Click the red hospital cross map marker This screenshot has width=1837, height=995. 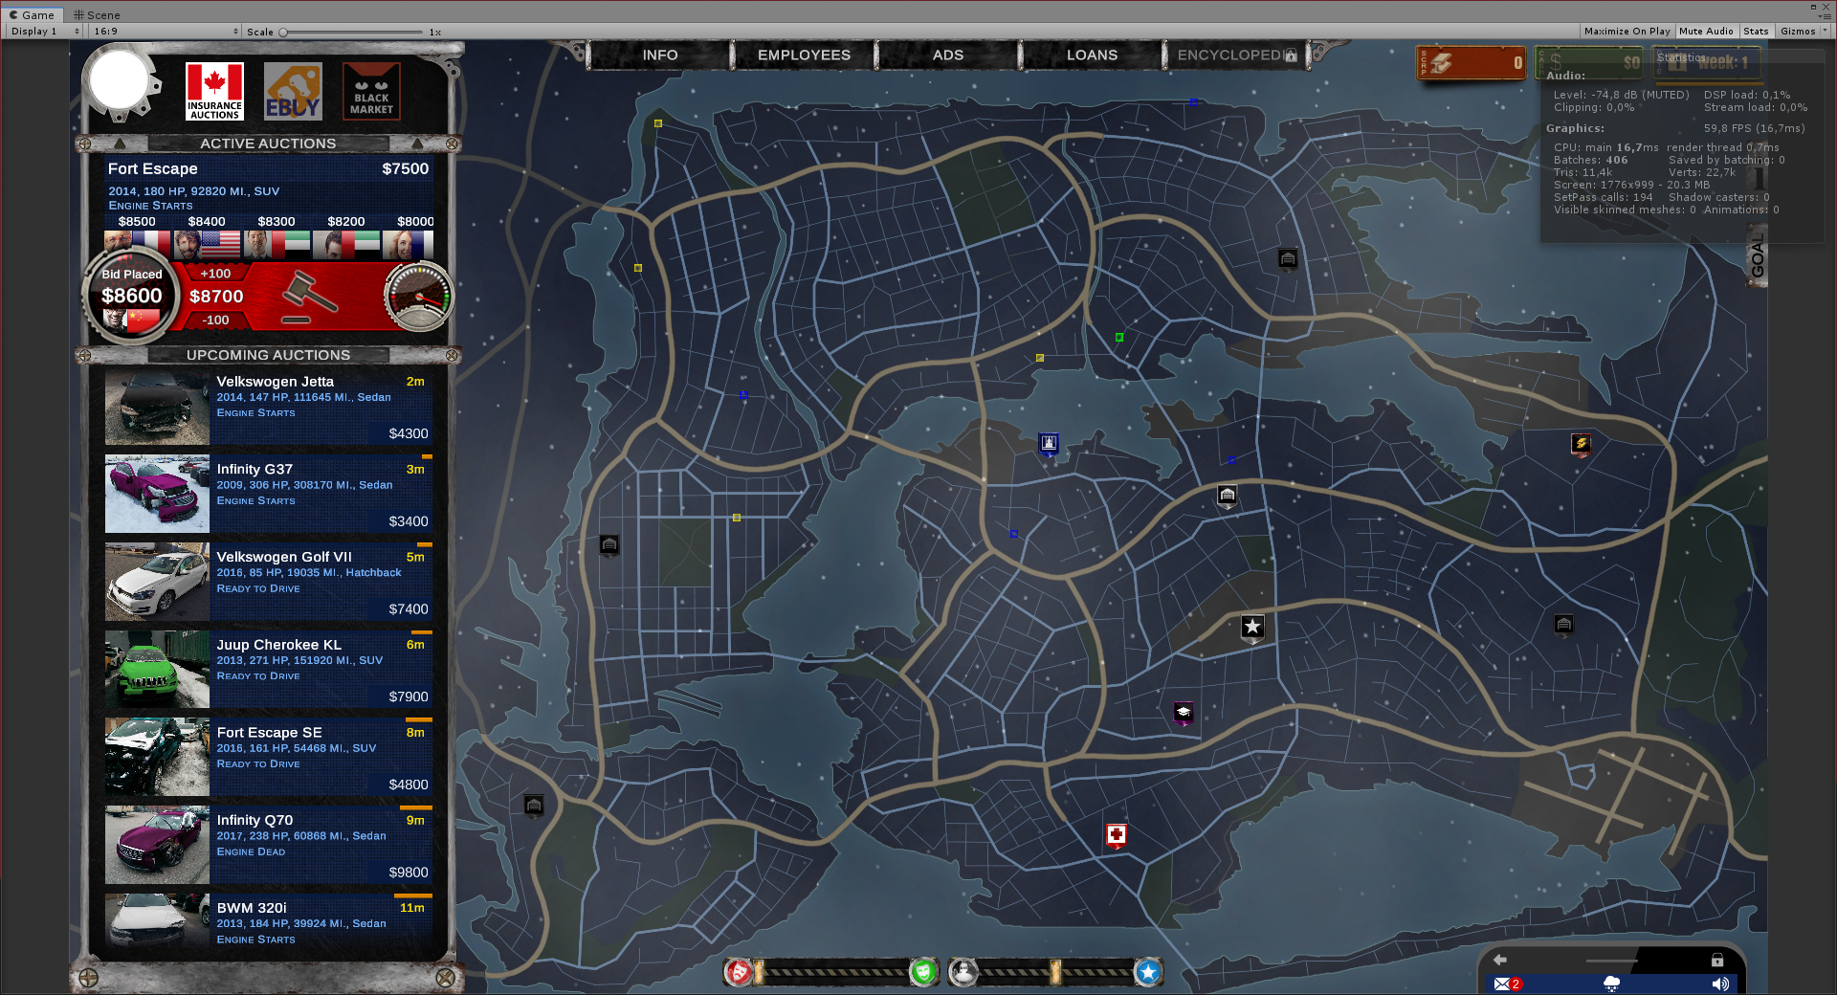click(1116, 835)
